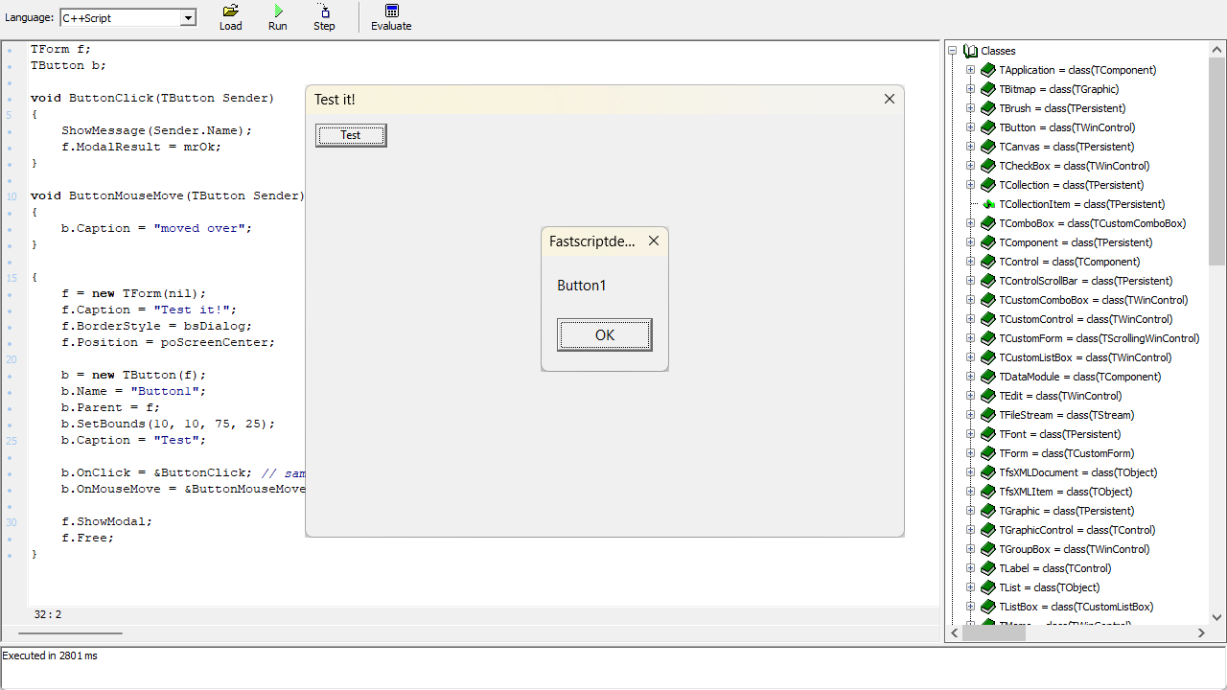This screenshot has height=690, width=1227.
Task: Expand the TBrush class node
Action: click(970, 108)
